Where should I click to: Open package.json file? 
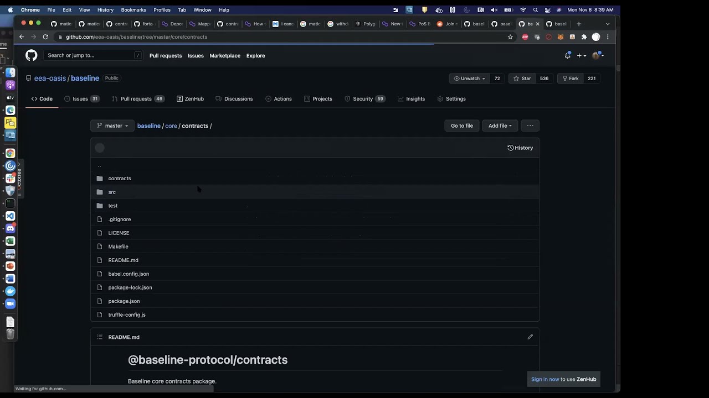(124, 301)
